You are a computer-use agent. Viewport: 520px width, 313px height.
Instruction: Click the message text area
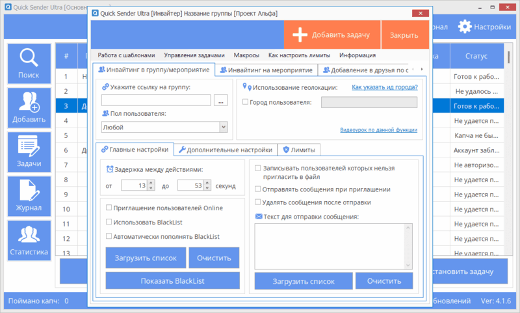tap(330, 246)
